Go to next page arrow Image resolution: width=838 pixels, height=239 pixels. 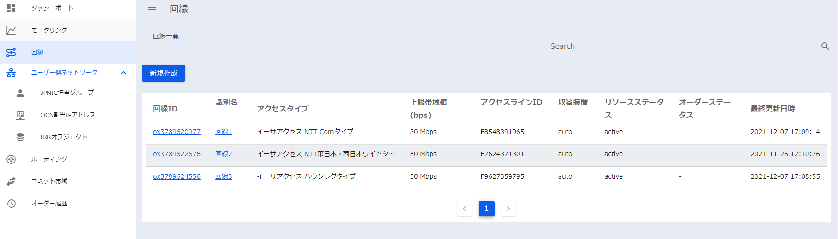pos(508,209)
